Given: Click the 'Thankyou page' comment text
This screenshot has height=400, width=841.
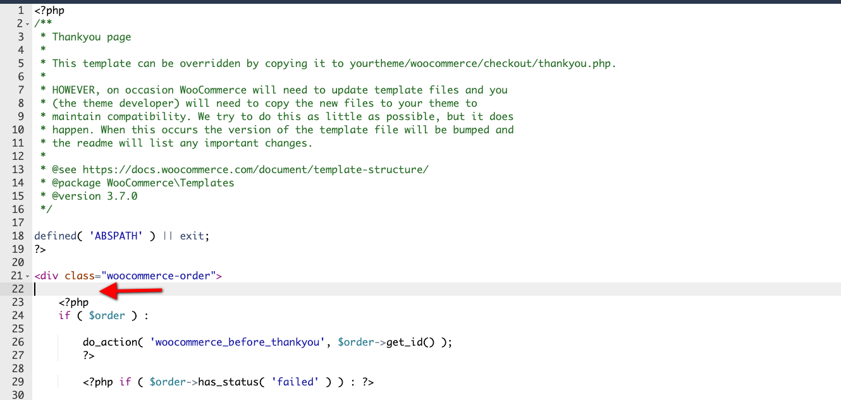Looking at the screenshot, I should [92, 37].
